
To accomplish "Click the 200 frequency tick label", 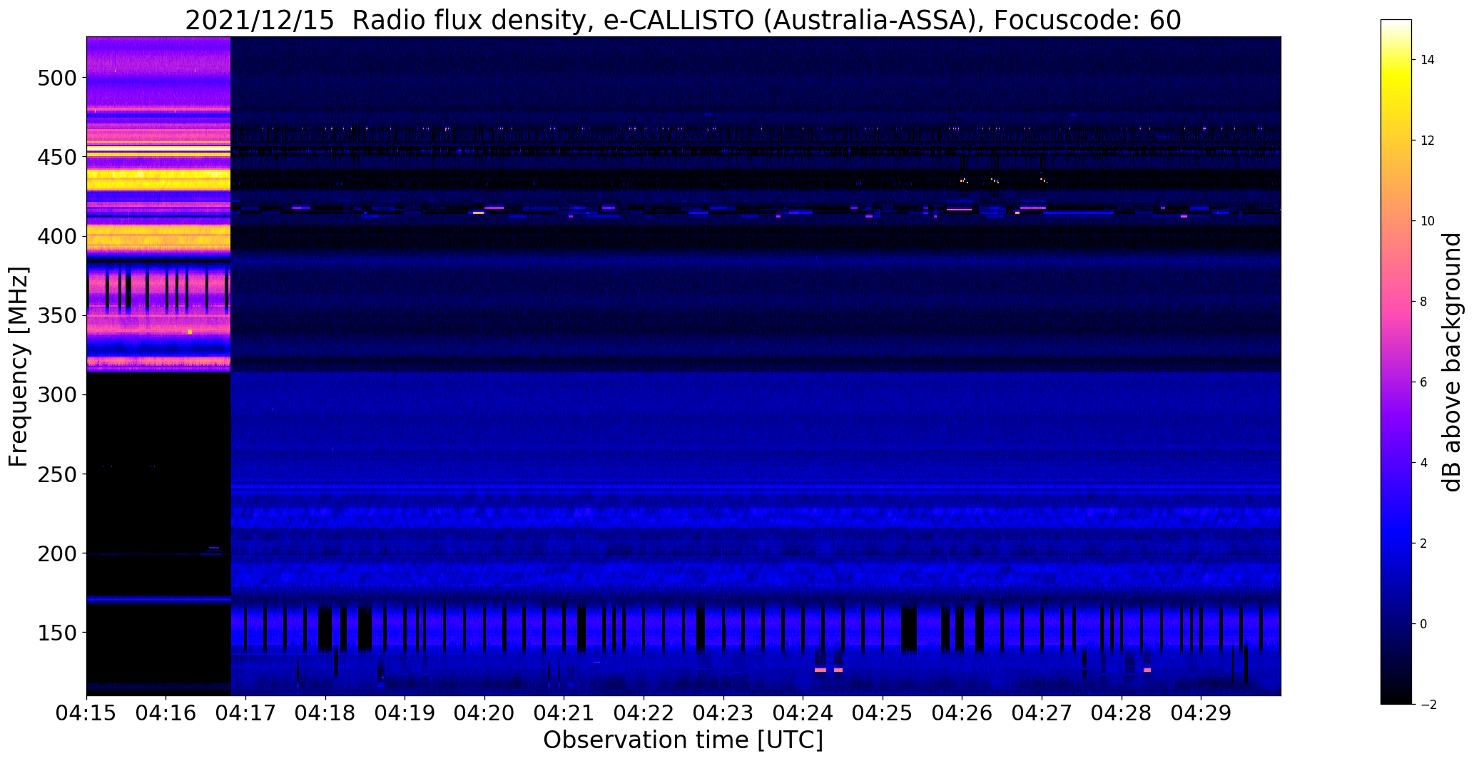I will 57,553.
